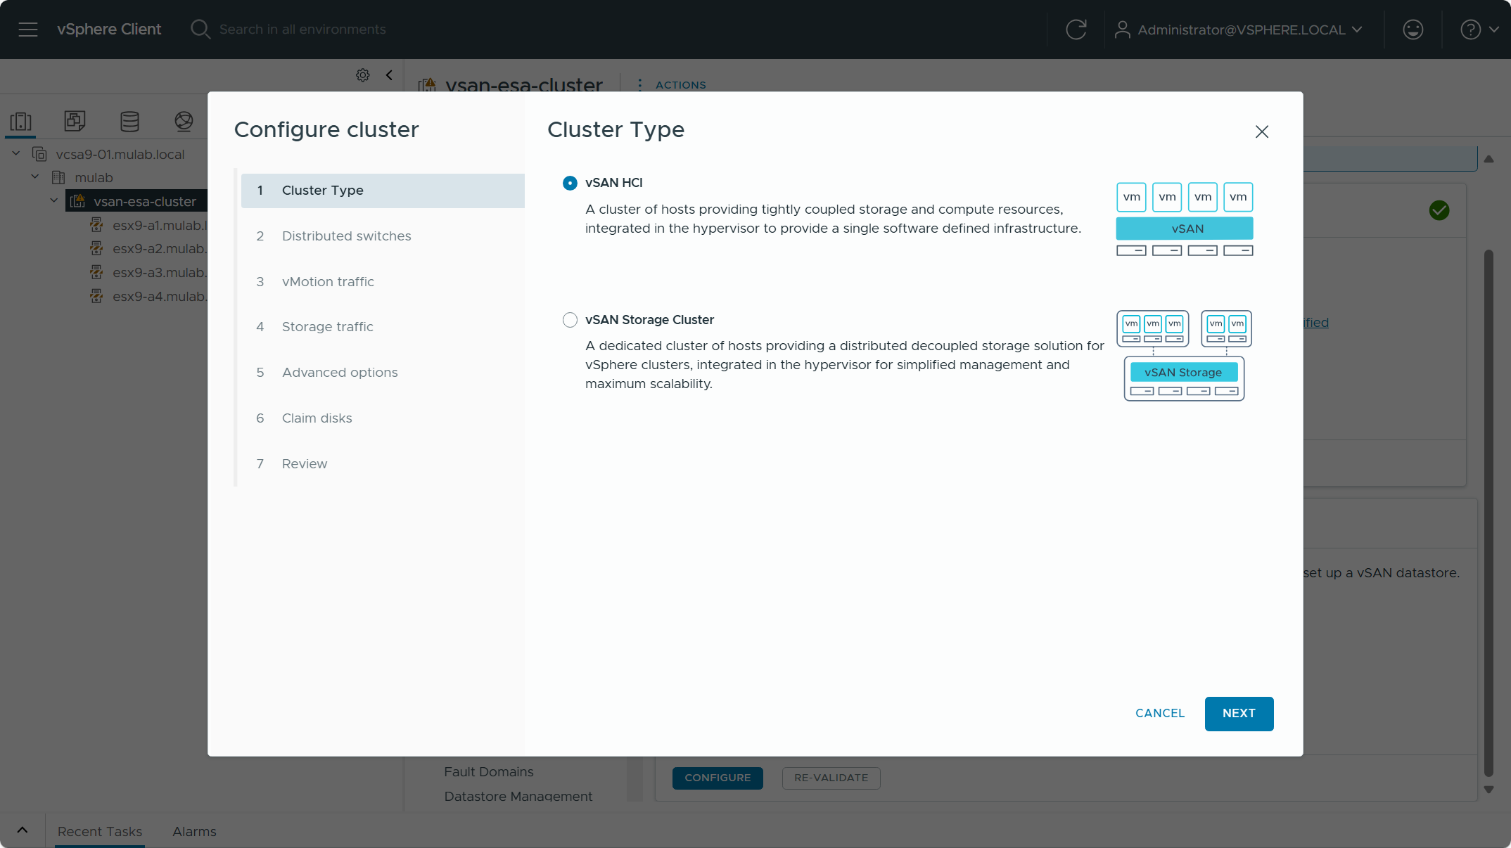
Task: Switch to the Alarms tab
Action: [x=194, y=832]
